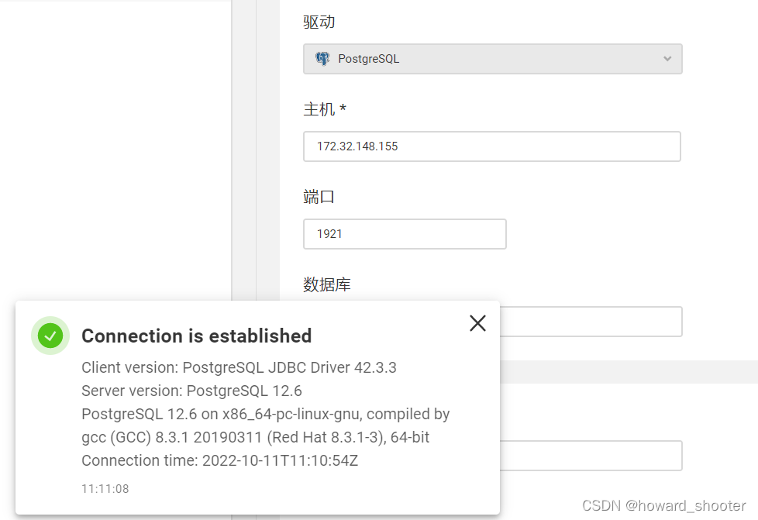Click the 端口 label above the port box

click(318, 197)
